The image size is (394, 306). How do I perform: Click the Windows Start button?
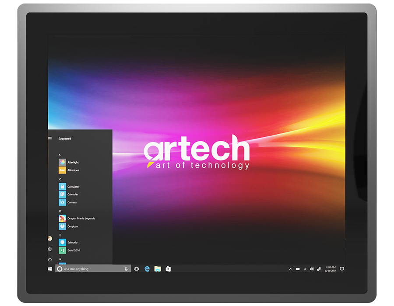pos(50,269)
